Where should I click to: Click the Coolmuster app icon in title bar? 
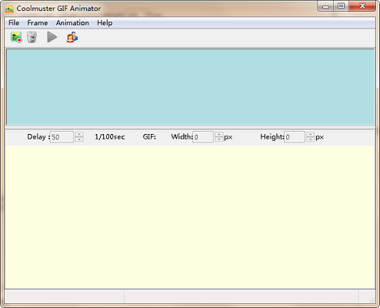9,8
